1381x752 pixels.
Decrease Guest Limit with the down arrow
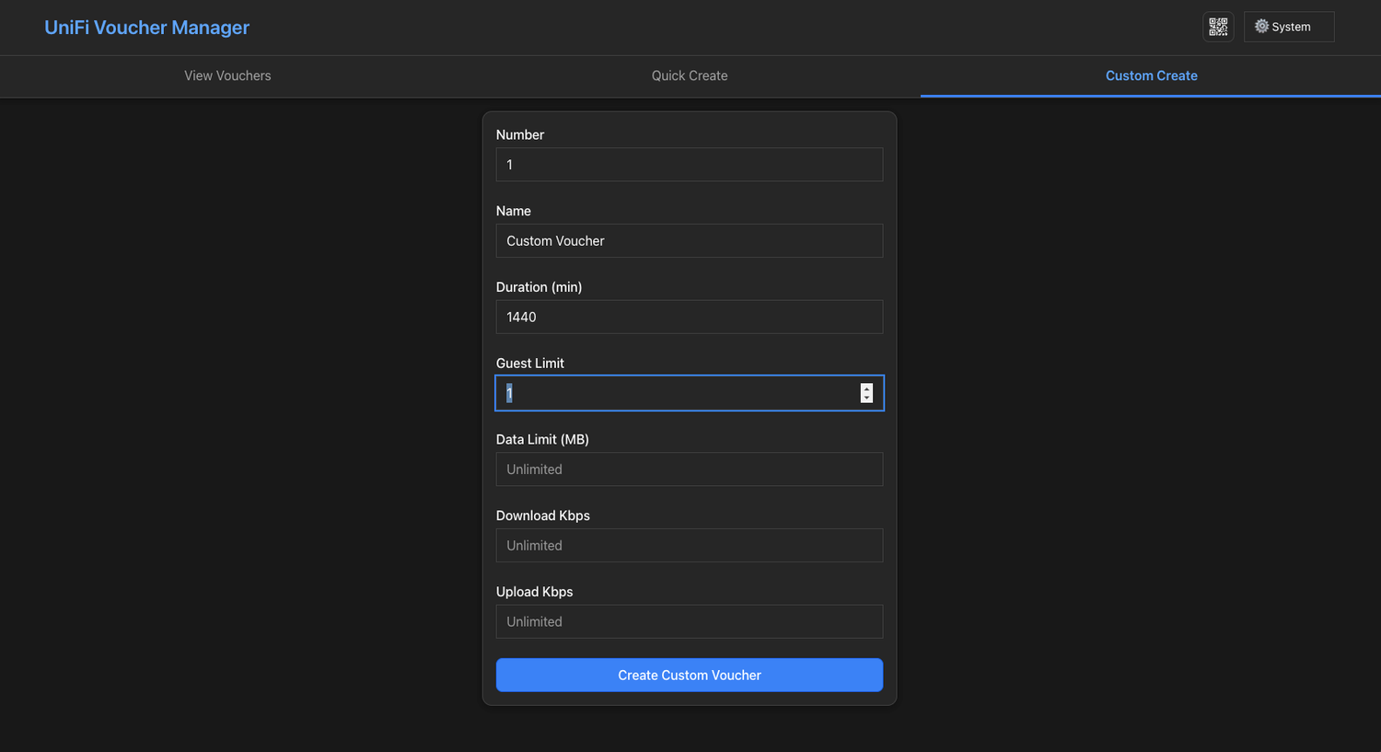[866, 398]
